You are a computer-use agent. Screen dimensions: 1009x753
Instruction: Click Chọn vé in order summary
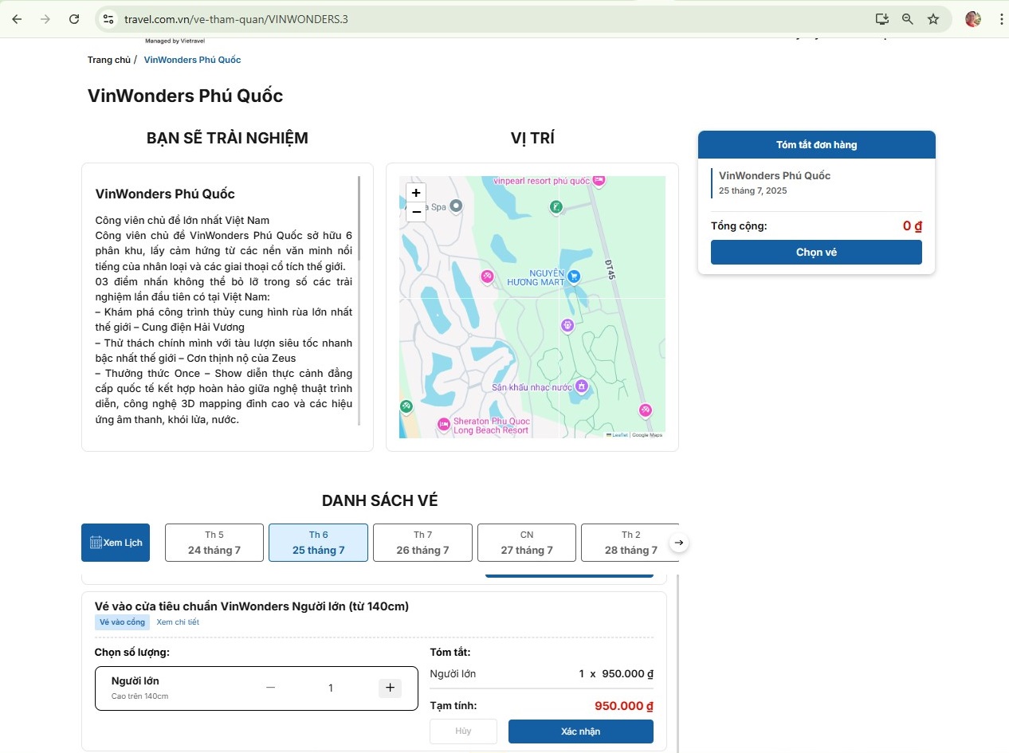pos(816,253)
